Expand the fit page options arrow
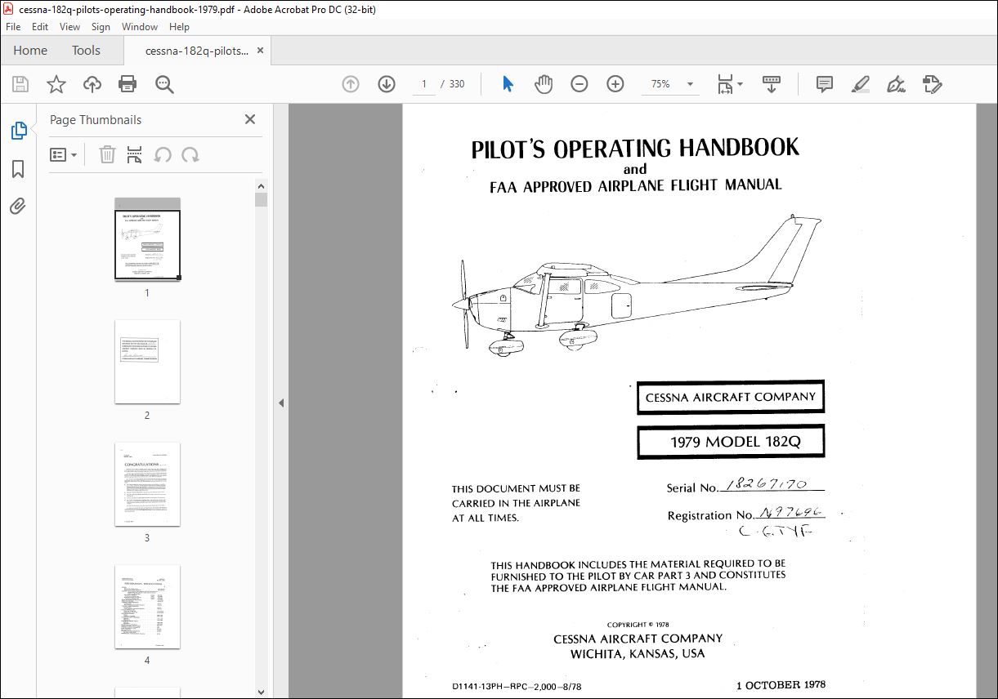 click(741, 84)
